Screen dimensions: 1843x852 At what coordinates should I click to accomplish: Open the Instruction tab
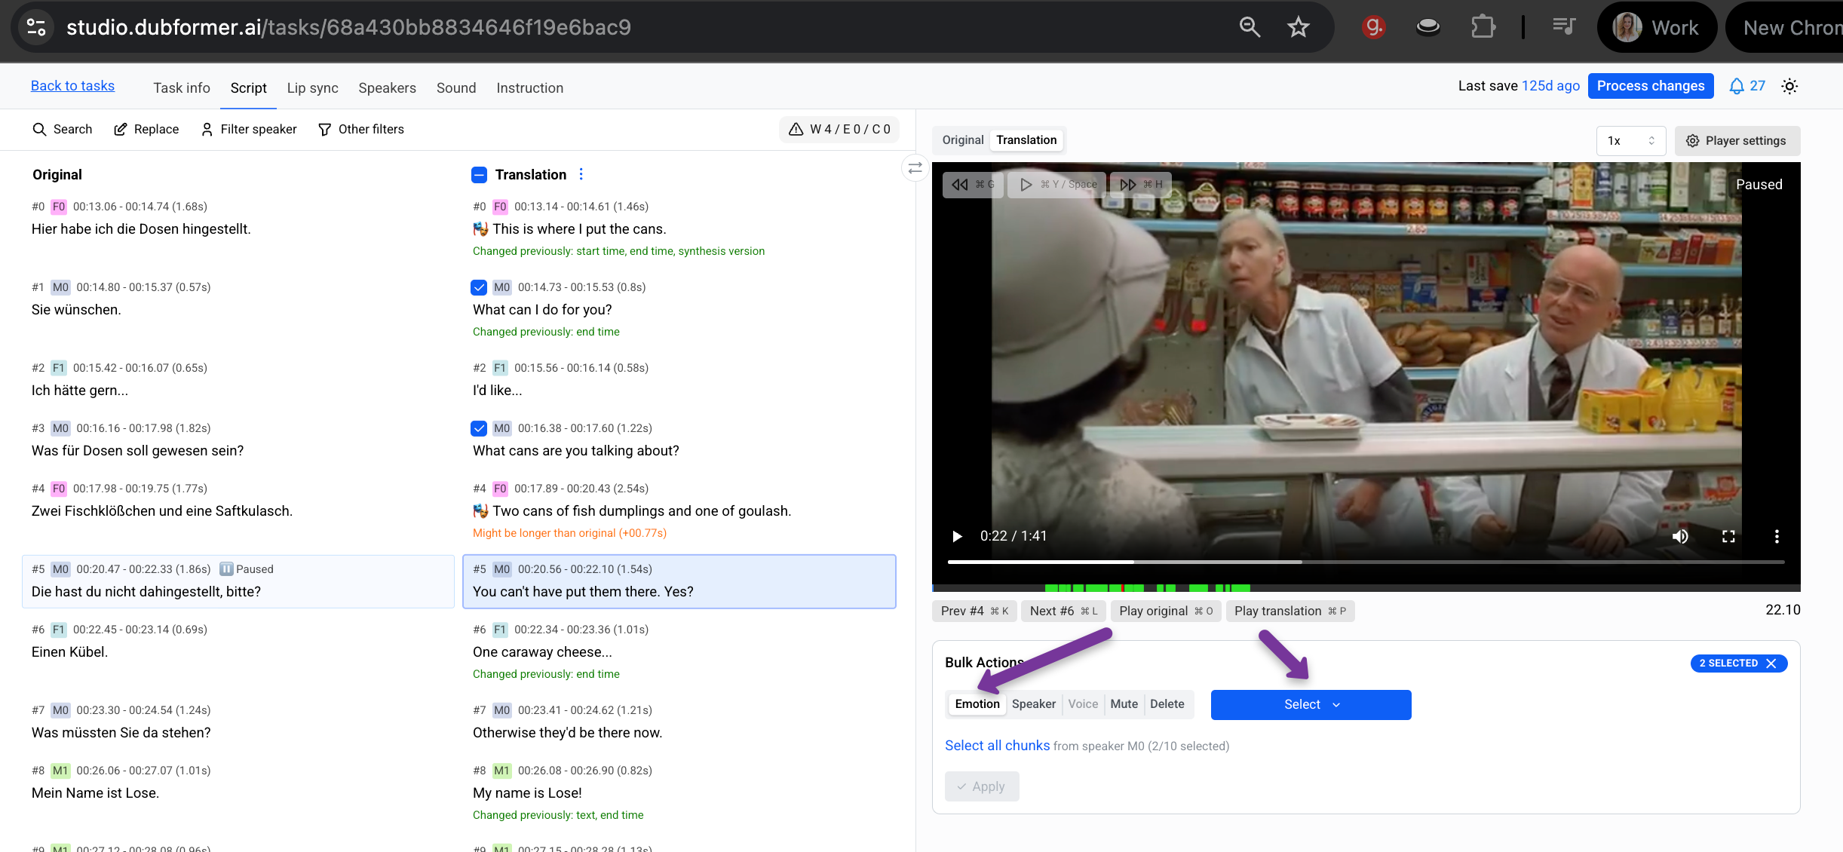click(x=530, y=88)
